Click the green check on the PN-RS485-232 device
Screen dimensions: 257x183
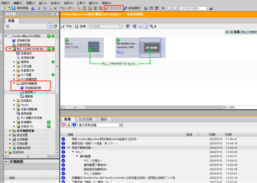[x=118, y=40]
